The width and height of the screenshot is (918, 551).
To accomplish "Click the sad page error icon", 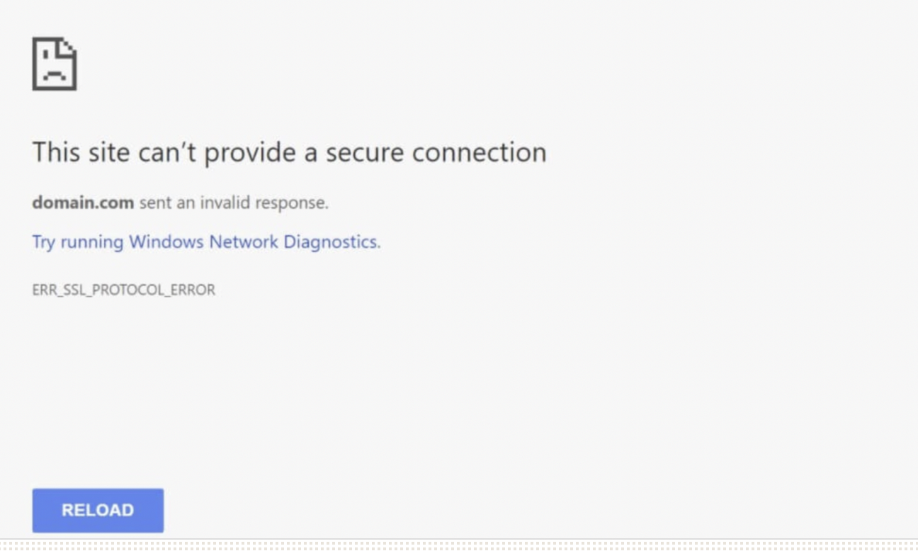I will (x=55, y=64).
